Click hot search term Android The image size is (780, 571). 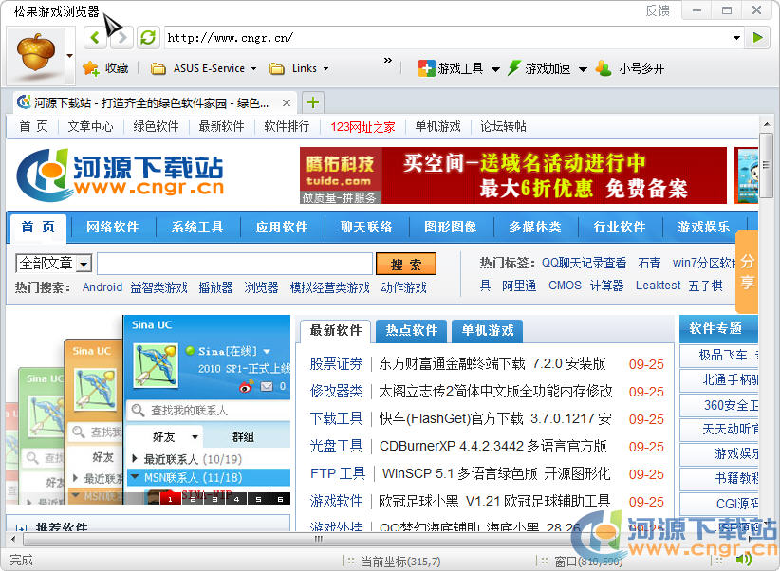tap(102, 287)
